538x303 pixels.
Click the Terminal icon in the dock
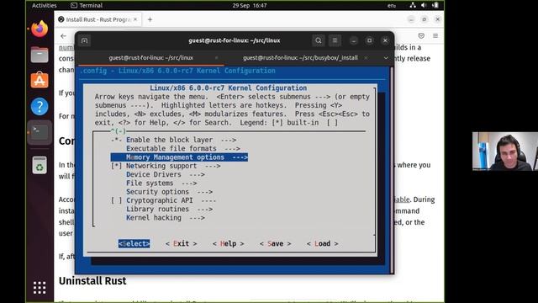(x=40, y=132)
